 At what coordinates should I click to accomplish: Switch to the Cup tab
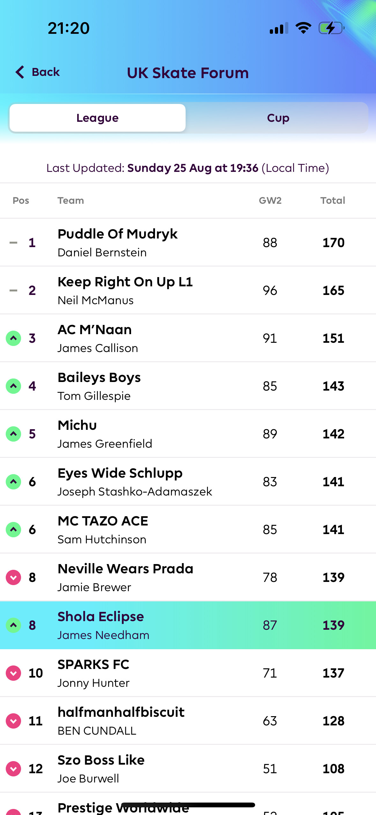click(278, 118)
